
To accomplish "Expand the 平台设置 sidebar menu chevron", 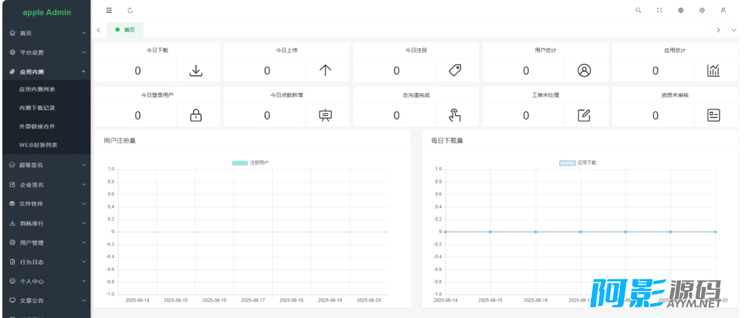I will click(x=84, y=52).
